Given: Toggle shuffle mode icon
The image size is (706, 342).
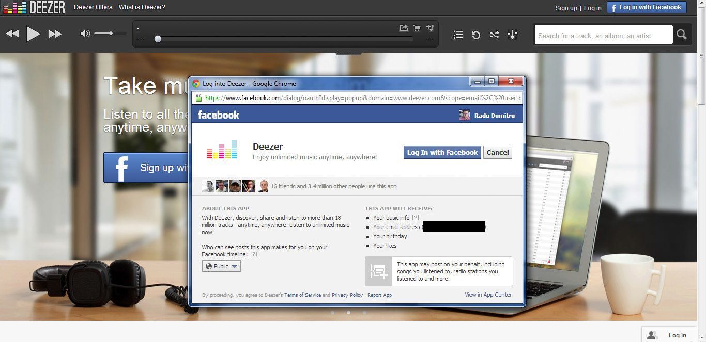Looking at the screenshot, I should tap(494, 35).
